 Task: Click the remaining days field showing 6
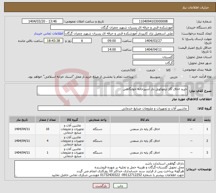82,41
